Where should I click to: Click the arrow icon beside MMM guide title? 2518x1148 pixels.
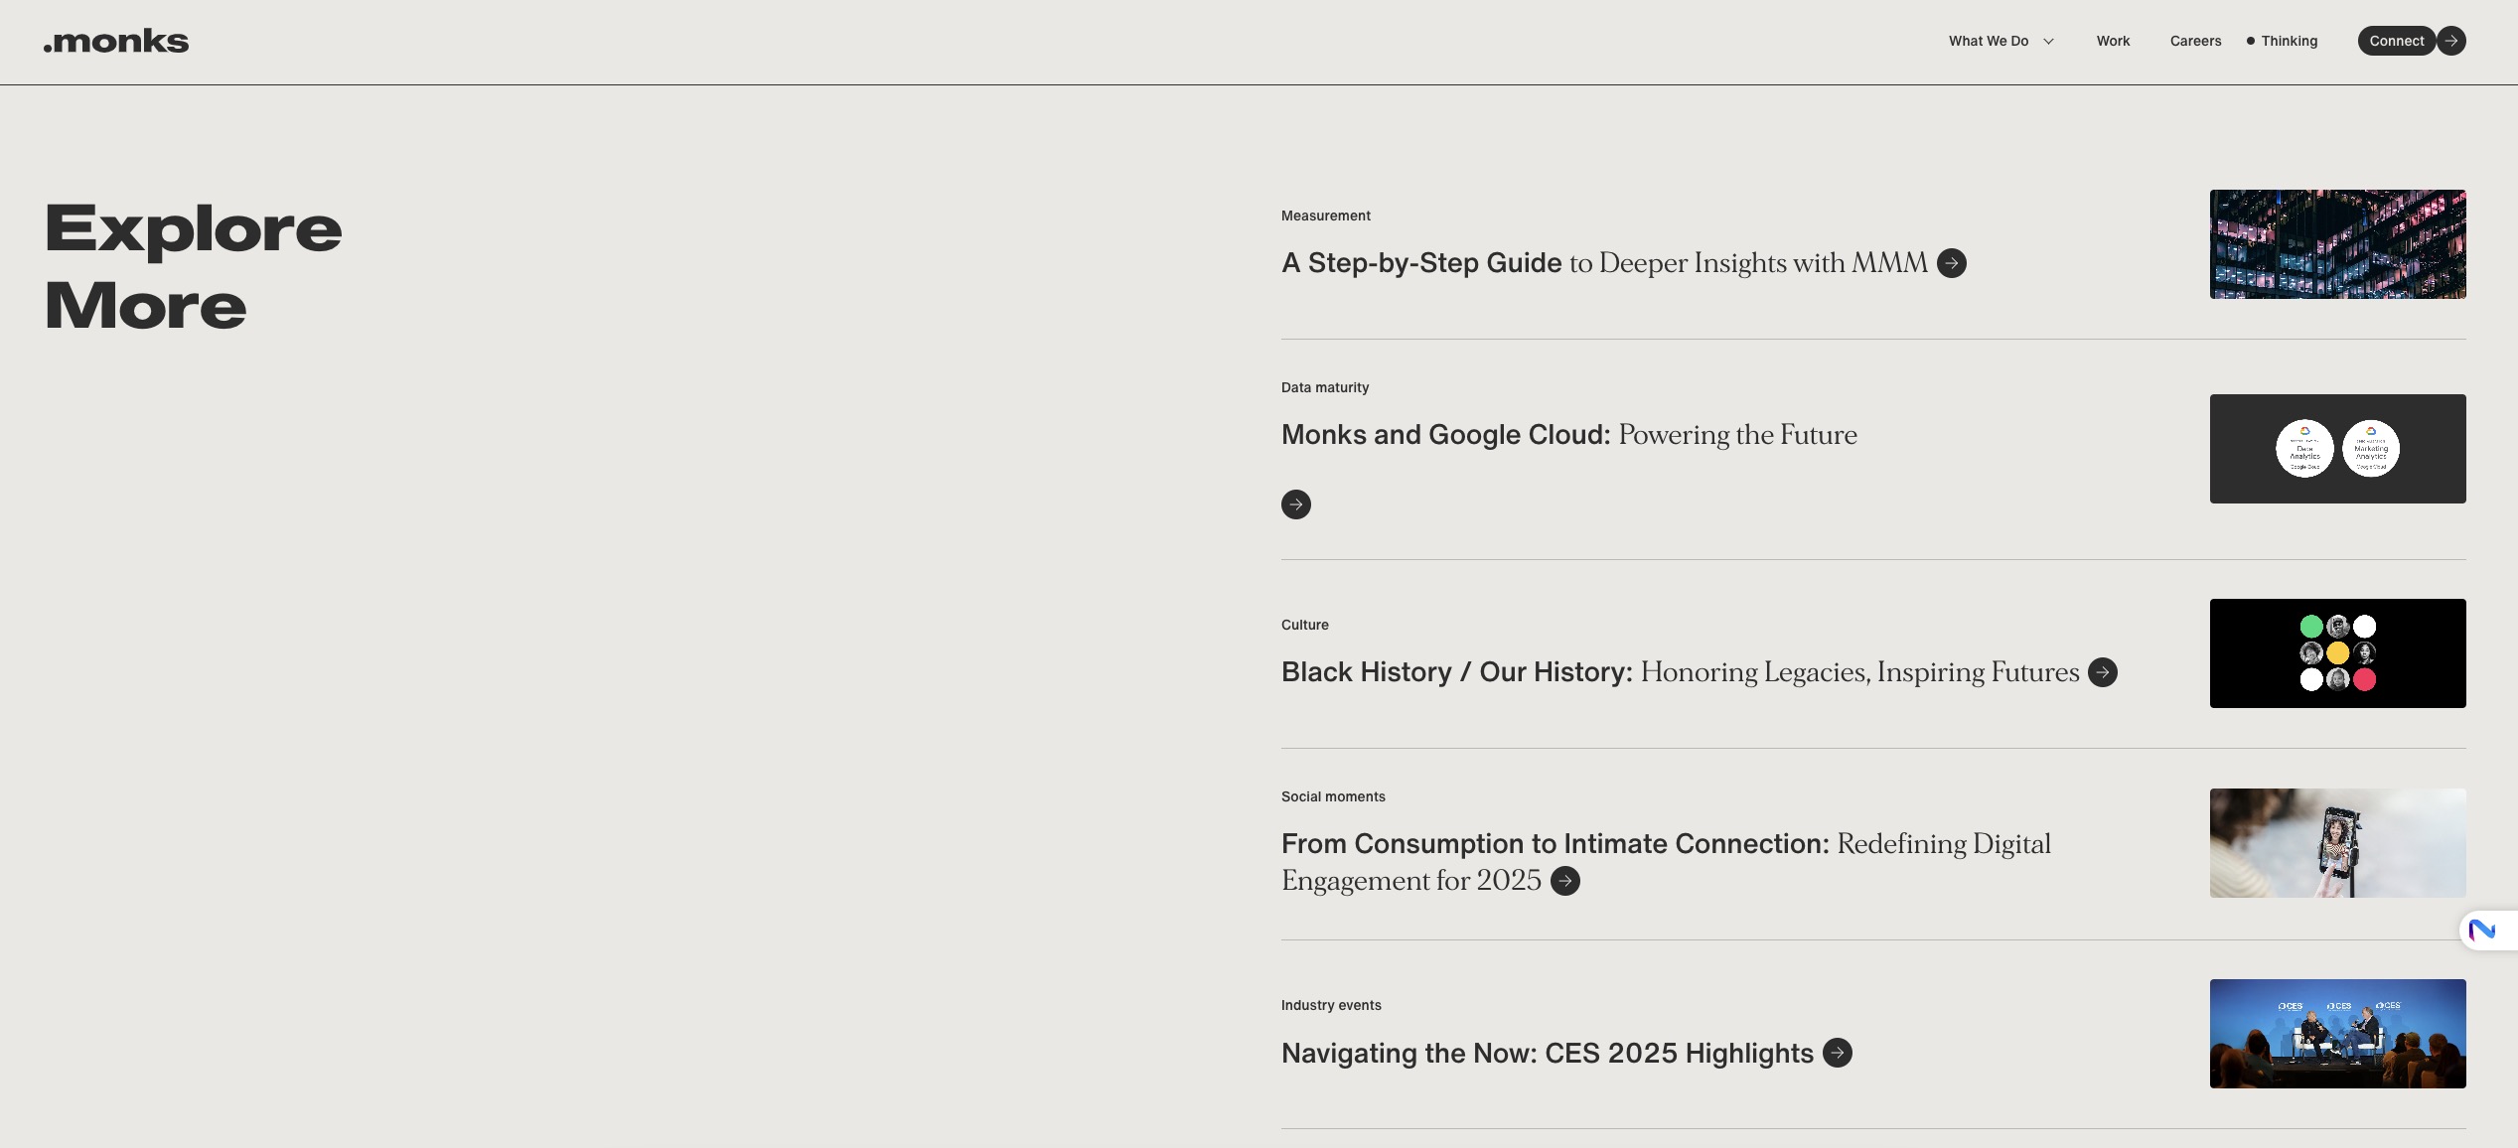click(x=1951, y=263)
